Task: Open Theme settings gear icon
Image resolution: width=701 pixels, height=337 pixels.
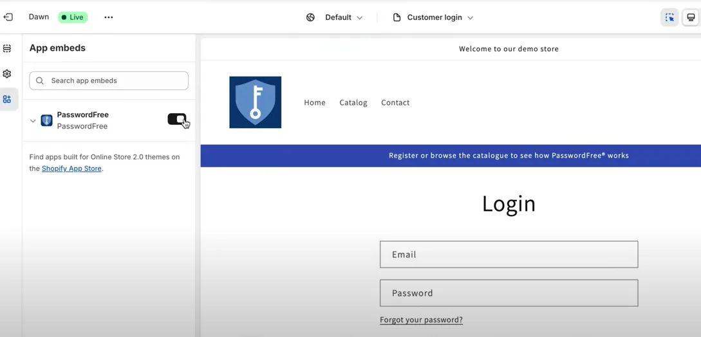Action: 7,74
